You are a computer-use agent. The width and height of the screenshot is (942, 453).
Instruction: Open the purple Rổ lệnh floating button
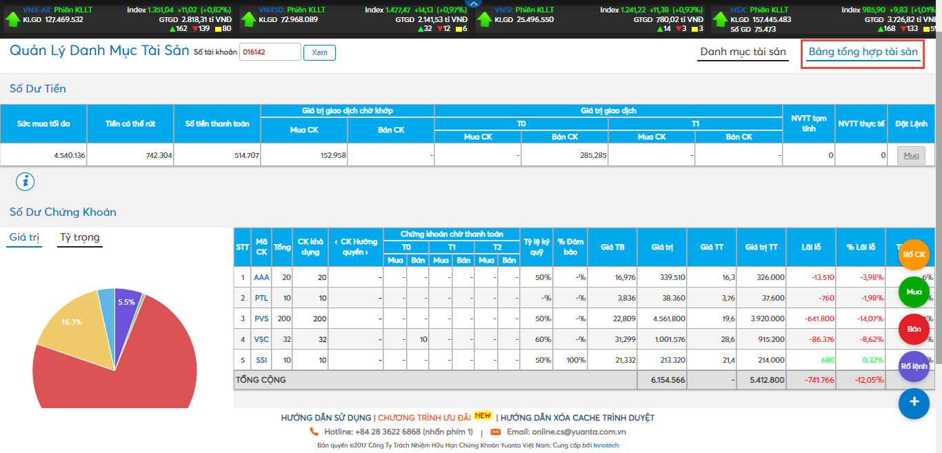(914, 366)
